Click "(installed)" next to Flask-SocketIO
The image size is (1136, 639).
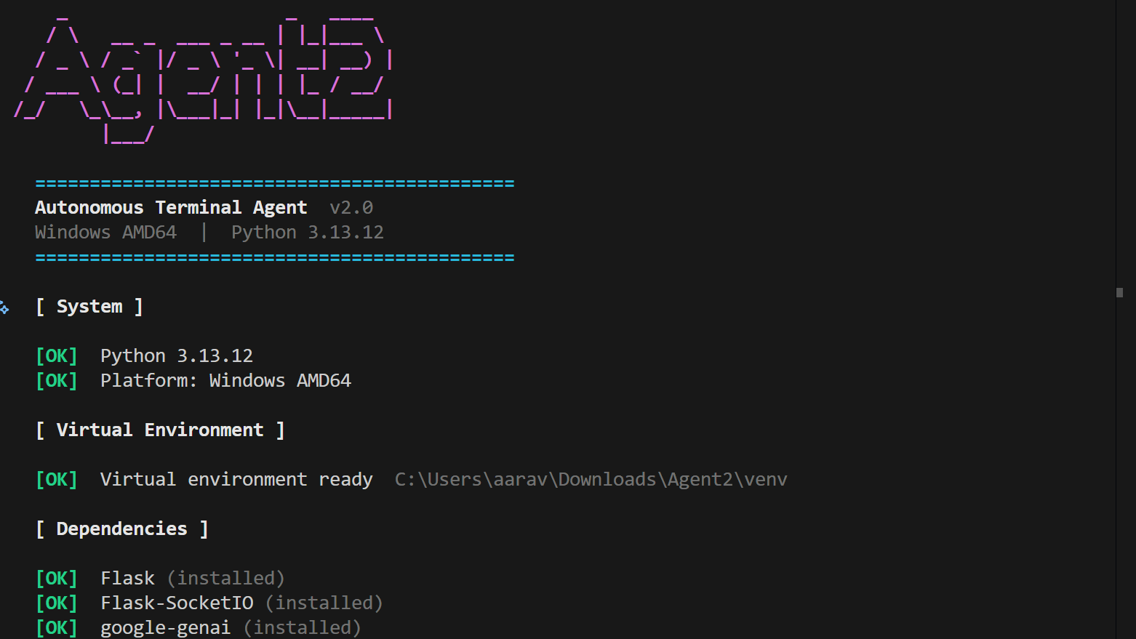pos(324,603)
